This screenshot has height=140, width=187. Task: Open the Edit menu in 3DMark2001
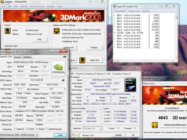pyautogui.click(x=10, y=6)
